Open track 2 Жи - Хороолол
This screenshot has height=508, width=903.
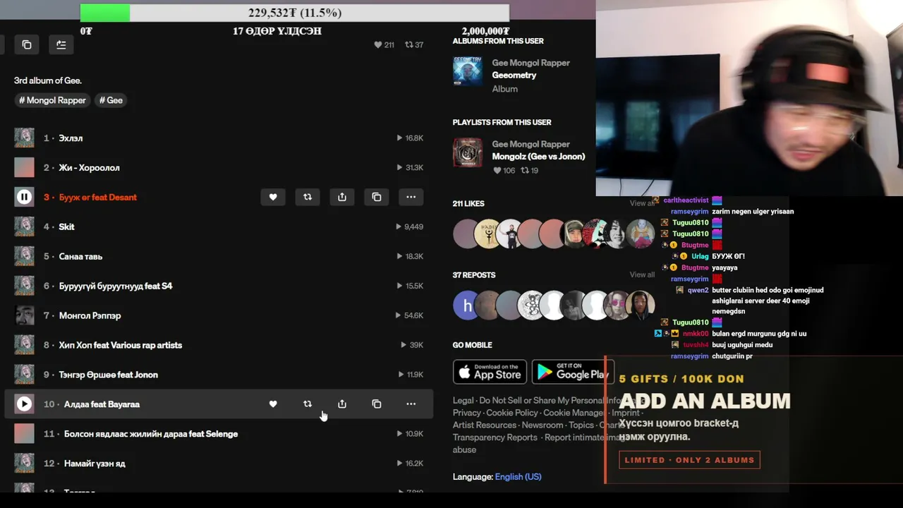tap(89, 168)
